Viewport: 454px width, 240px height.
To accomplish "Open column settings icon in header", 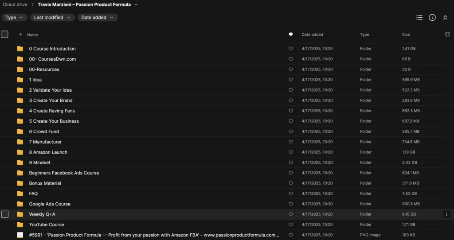I will [447, 35].
